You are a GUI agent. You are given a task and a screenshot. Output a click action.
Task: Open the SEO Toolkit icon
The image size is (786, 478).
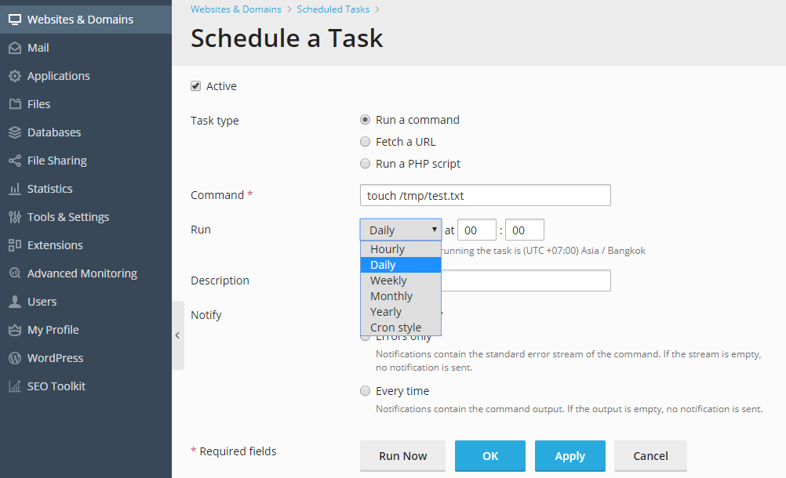coord(14,386)
